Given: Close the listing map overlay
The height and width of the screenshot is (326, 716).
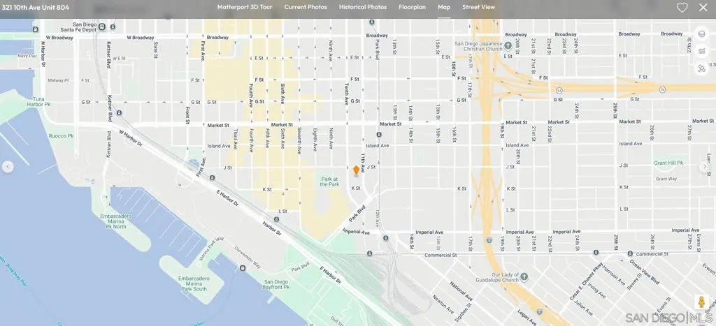Looking at the screenshot, I should tap(703, 8).
